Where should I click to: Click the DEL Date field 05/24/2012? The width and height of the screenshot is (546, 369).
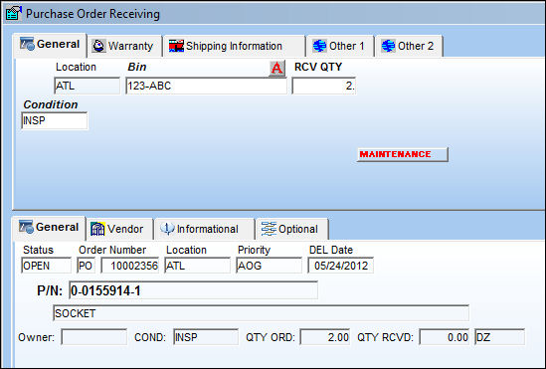[x=340, y=266]
